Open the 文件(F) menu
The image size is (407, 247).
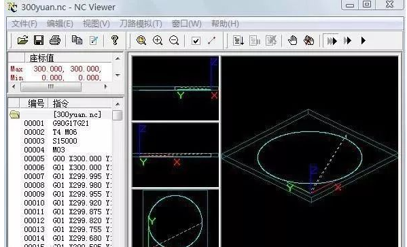point(24,24)
